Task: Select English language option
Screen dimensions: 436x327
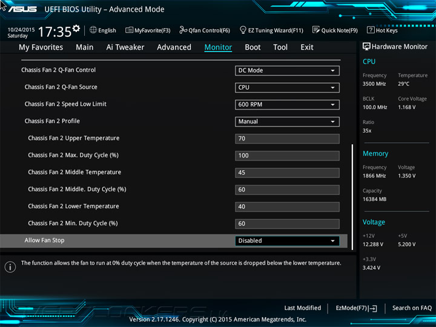Action: point(107,30)
